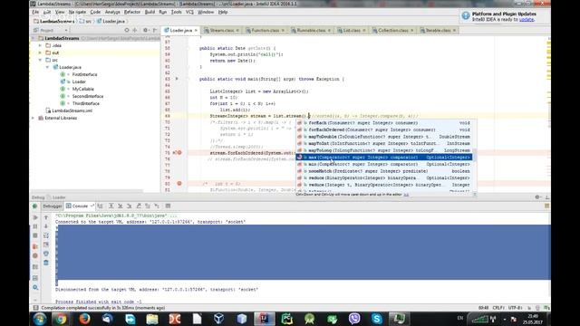Close the Loader.java editor tab
The width and height of the screenshot is (580, 326).
[196, 30]
